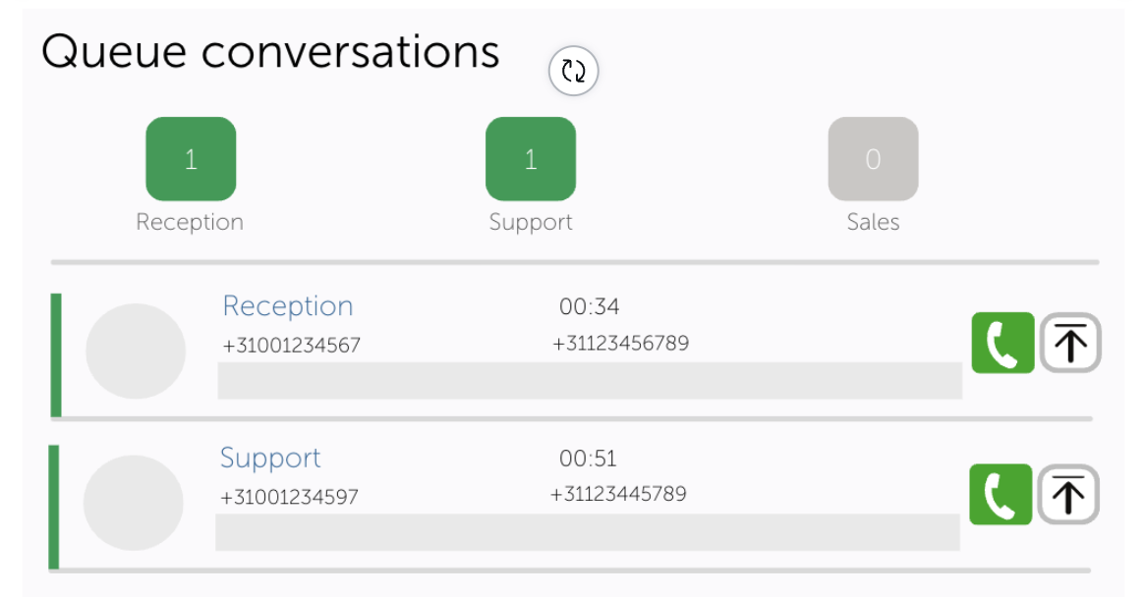
Task: Click the number +31001234567
Action: point(291,345)
